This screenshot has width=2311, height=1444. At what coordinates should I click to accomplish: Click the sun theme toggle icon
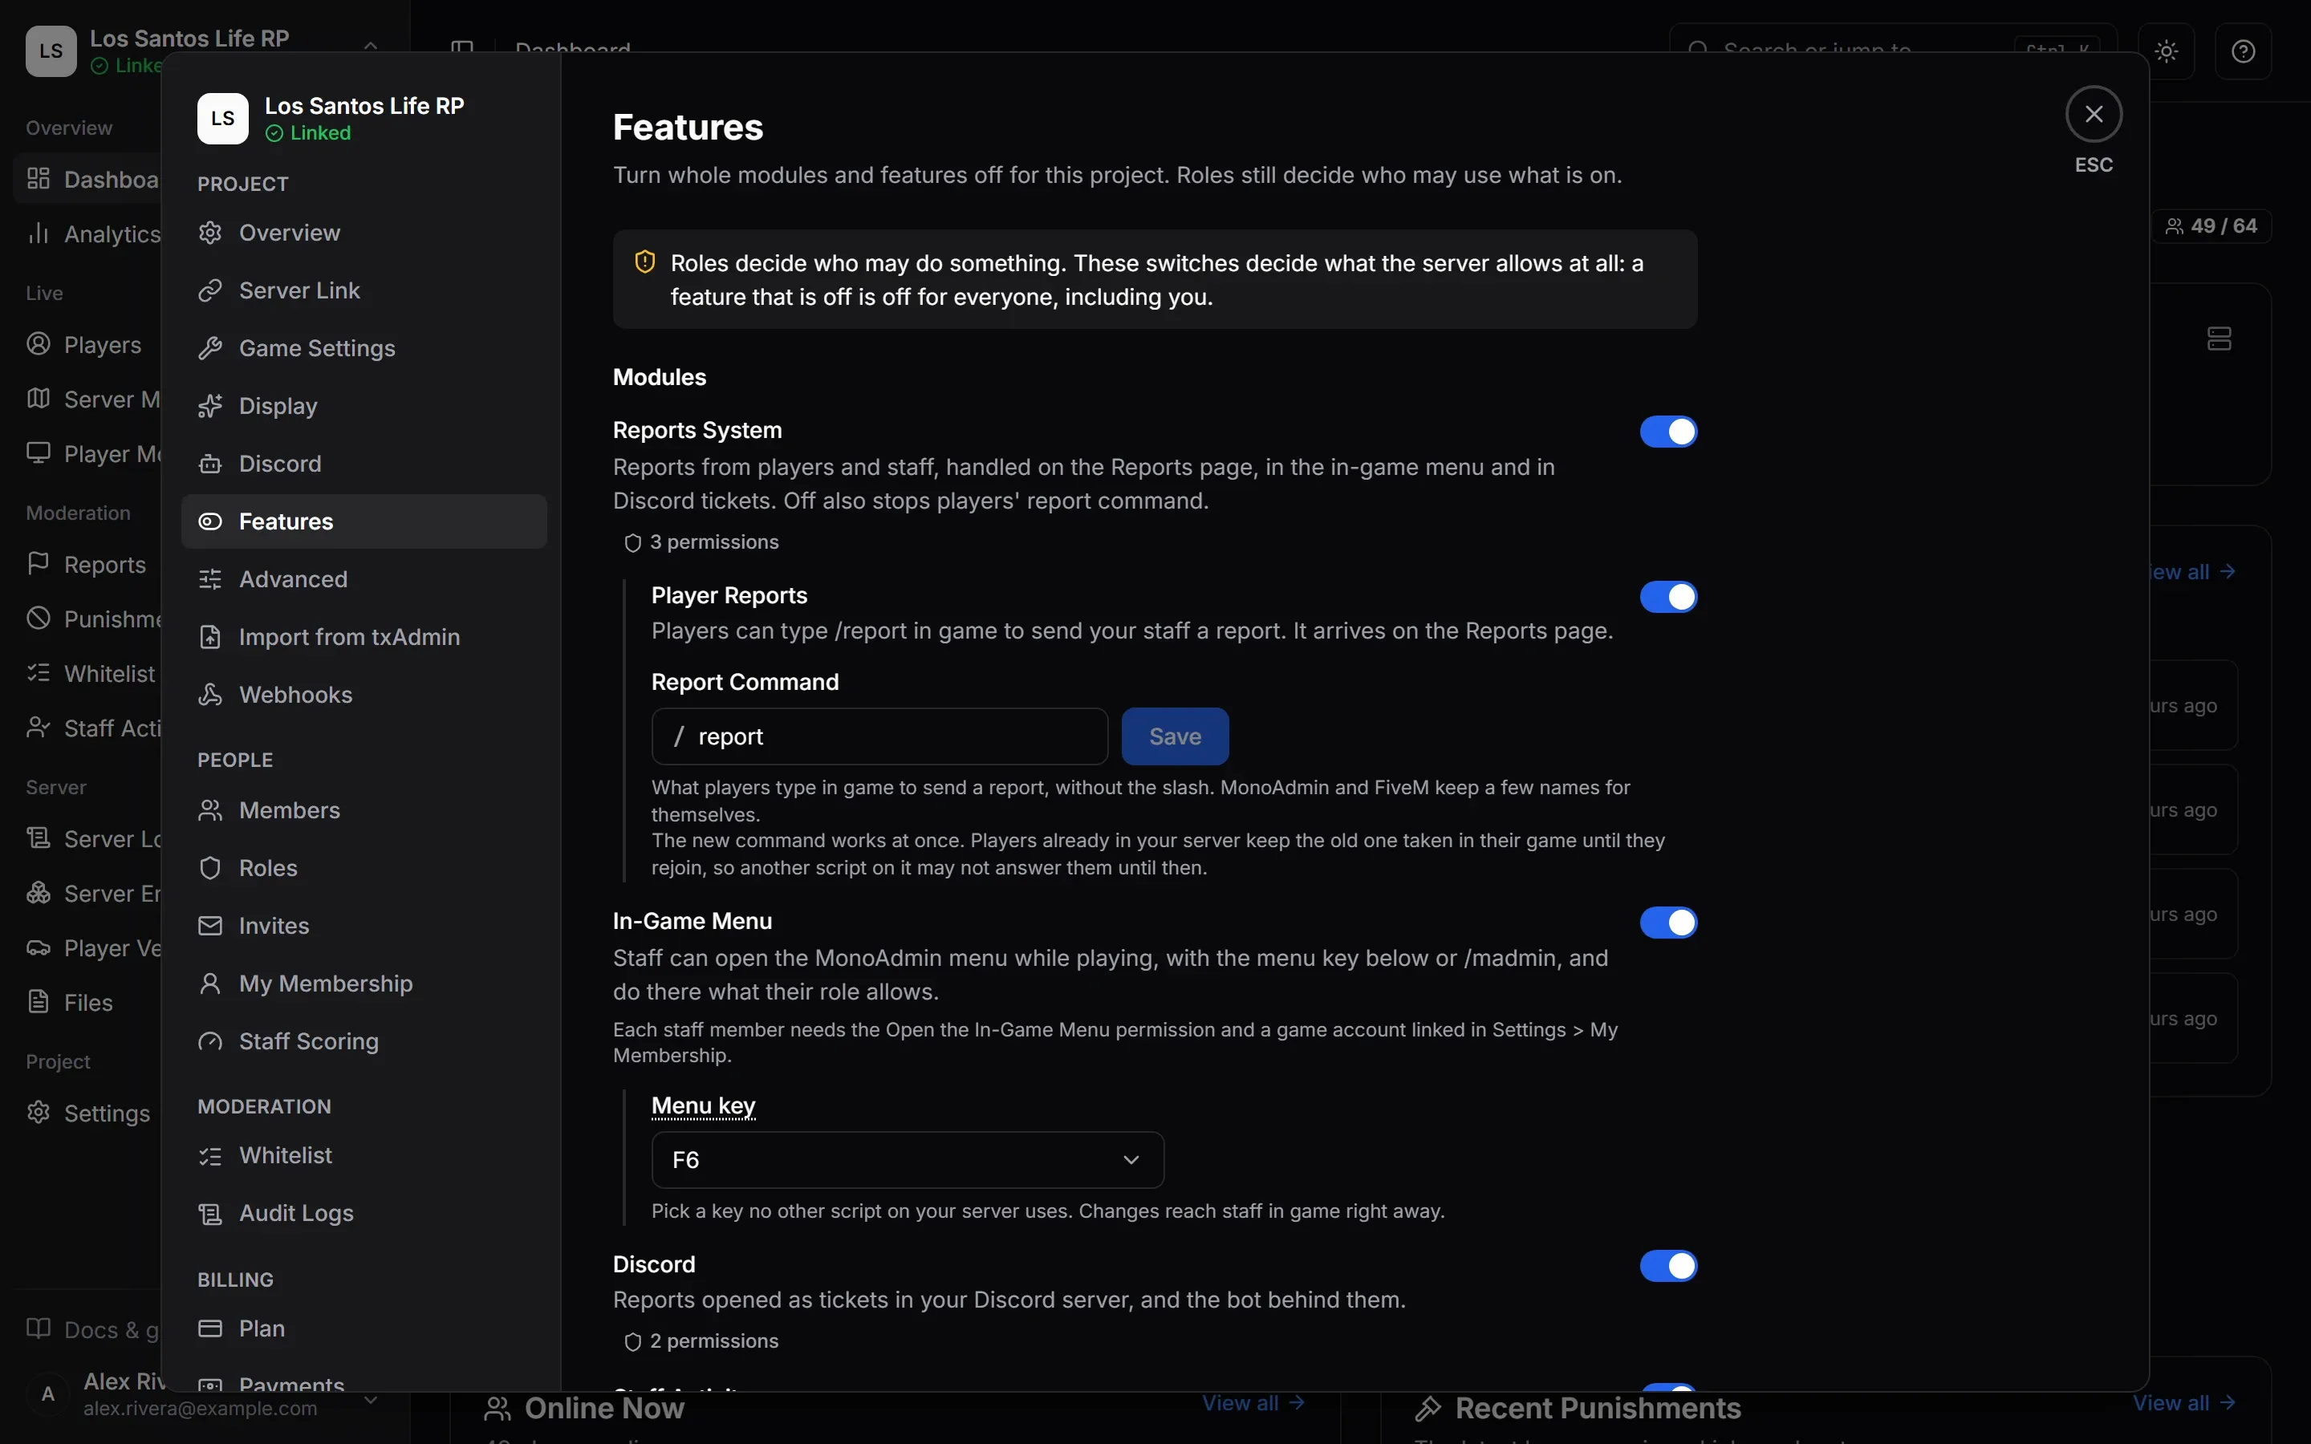(x=2167, y=51)
